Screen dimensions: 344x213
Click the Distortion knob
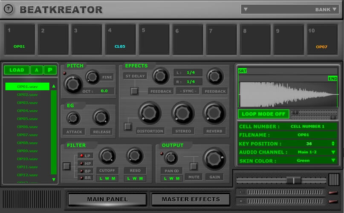(x=150, y=113)
